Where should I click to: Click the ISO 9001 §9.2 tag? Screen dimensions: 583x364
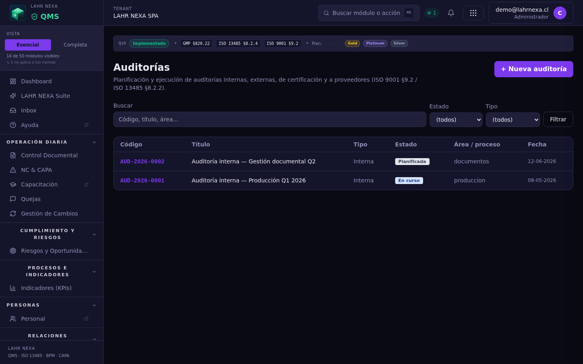click(283, 43)
